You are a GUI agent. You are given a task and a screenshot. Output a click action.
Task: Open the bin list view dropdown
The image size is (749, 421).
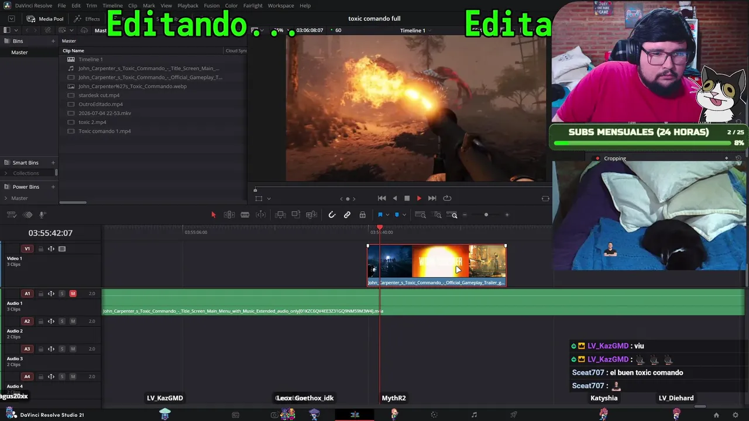16,30
